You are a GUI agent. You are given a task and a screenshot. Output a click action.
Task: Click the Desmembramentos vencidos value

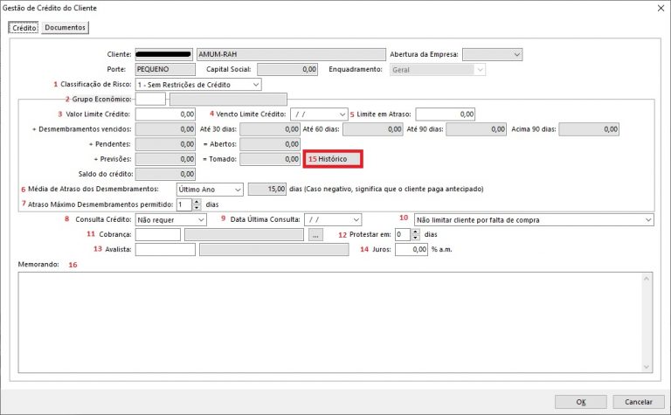[165, 129]
